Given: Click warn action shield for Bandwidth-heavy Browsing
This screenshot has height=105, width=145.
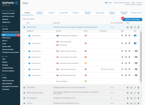Looking at the screenshot, I should tap(86, 63).
